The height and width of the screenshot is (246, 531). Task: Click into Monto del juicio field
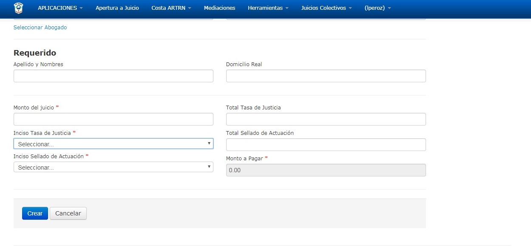pos(113,119)
